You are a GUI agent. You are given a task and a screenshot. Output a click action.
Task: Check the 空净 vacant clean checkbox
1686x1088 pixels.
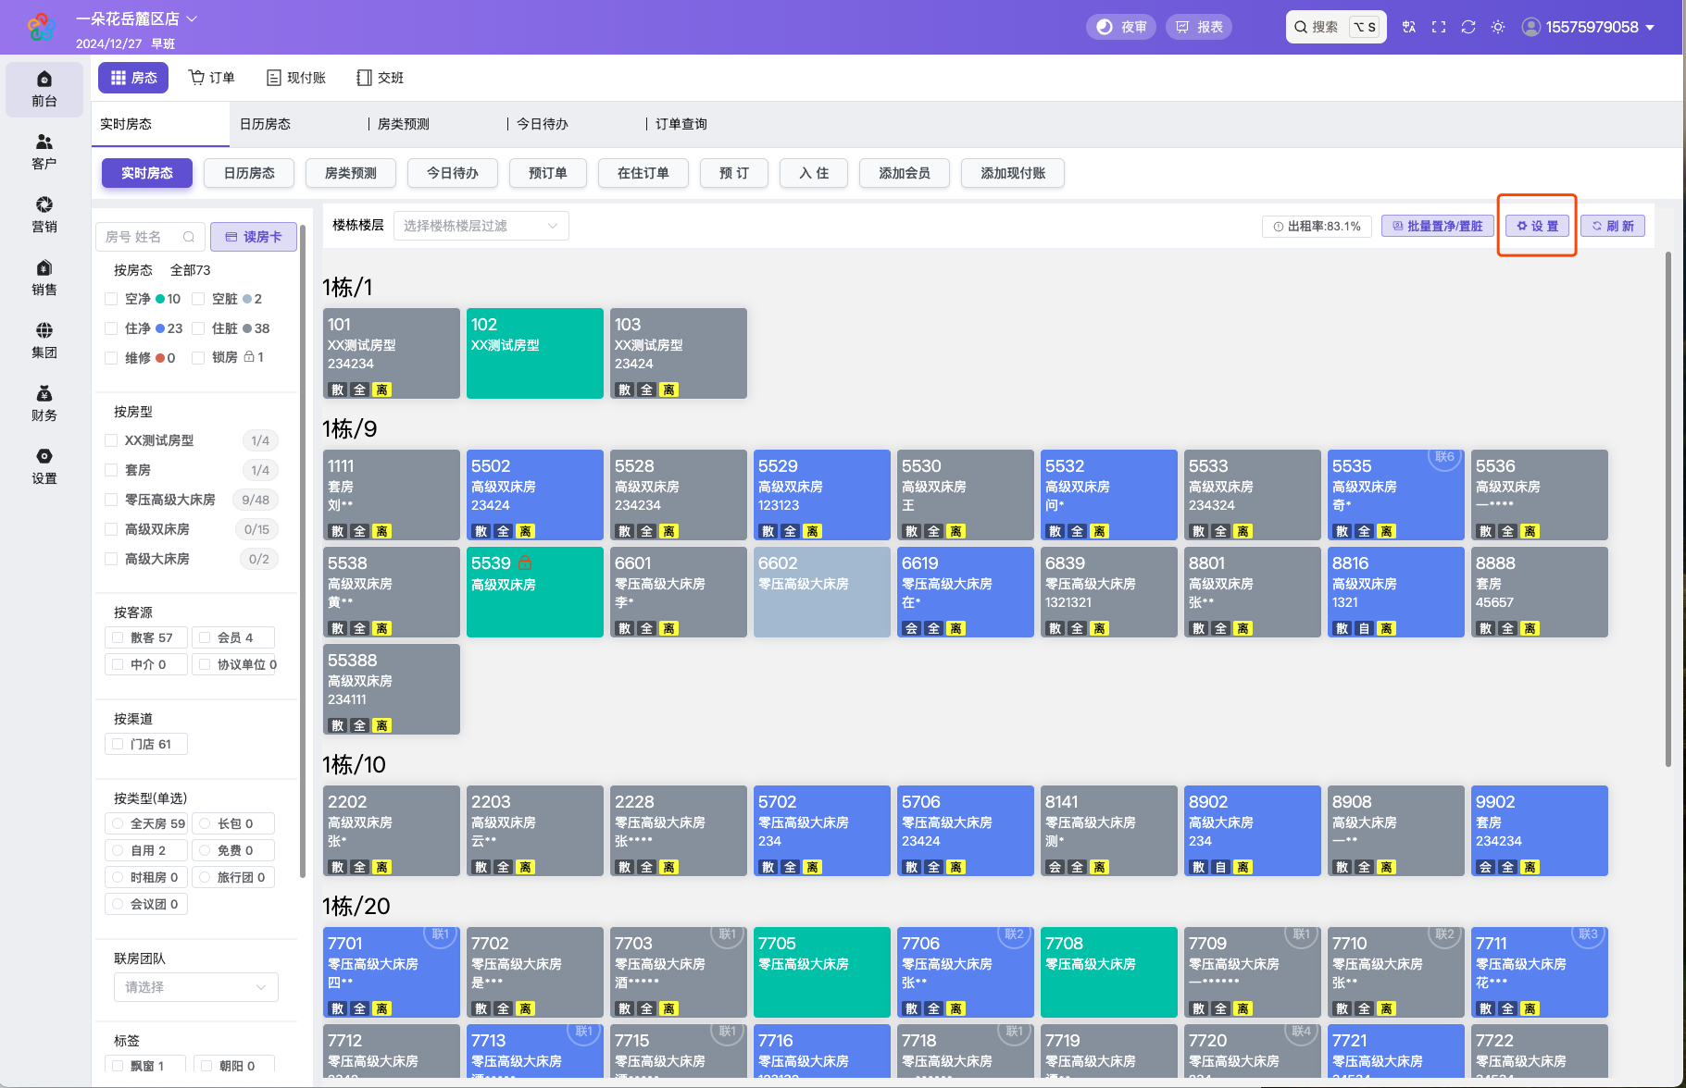(111, 299)
